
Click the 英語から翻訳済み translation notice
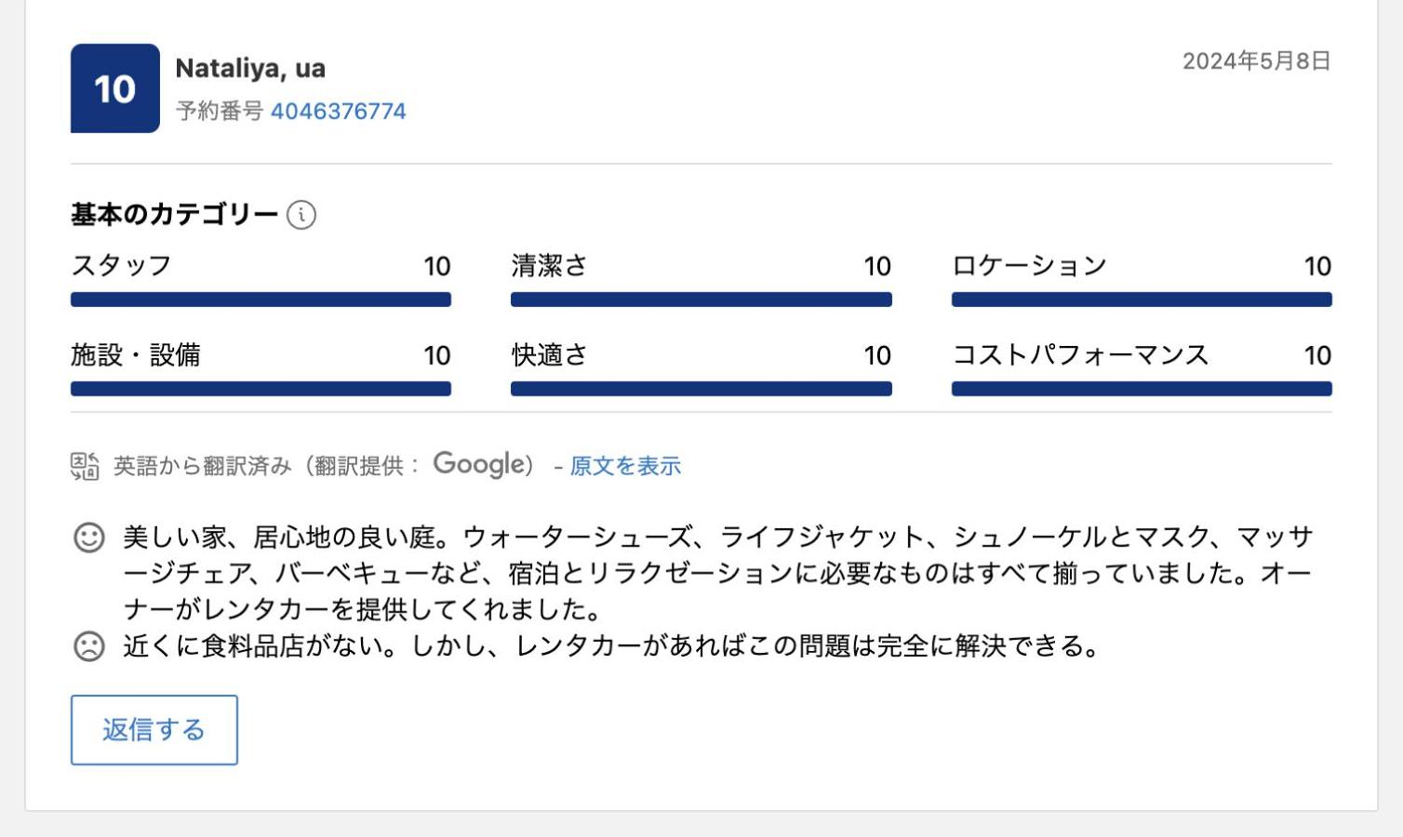click(x=203, y=466)
